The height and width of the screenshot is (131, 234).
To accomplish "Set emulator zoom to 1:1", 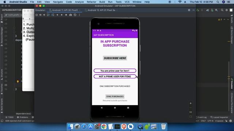I will [x=190, y=112].
